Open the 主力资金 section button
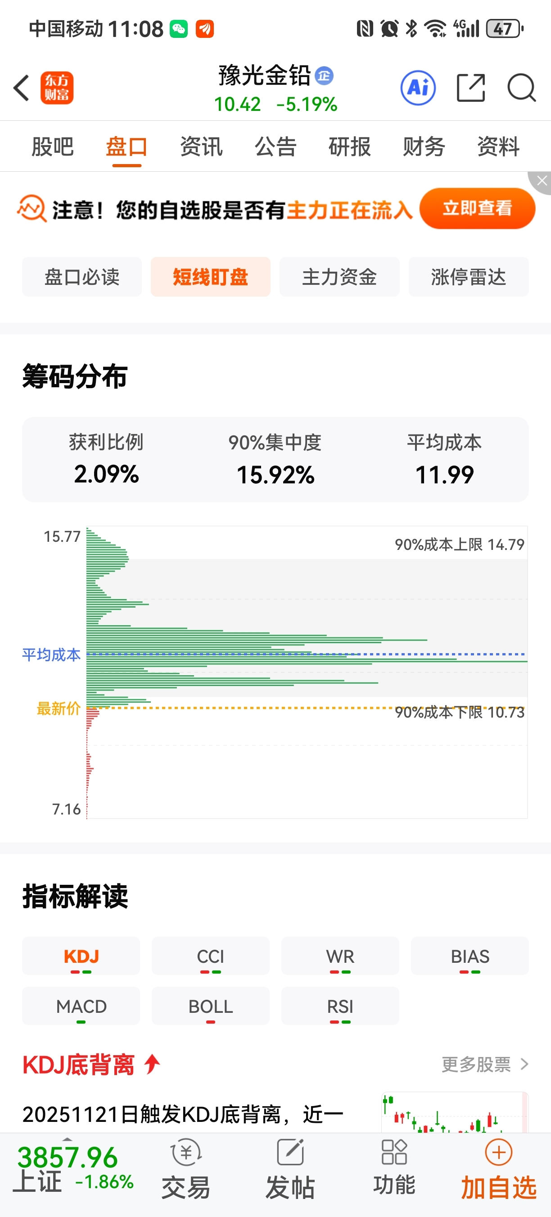551x1217 pixels. pos(340,277)
